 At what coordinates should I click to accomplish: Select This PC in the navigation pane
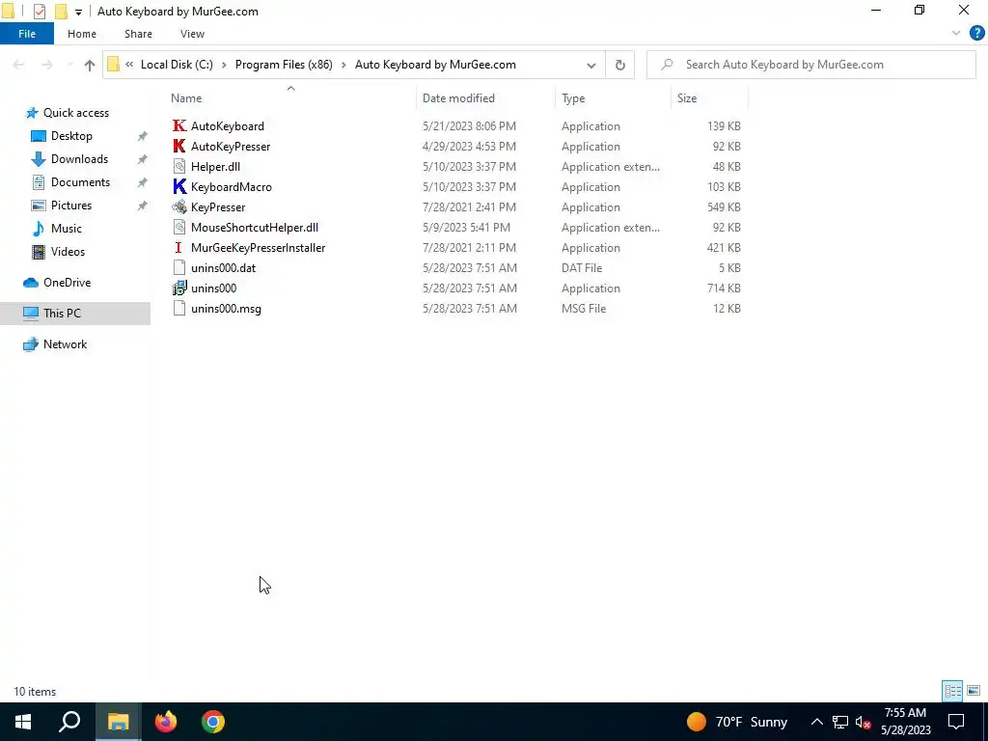(x=62, y=314)
